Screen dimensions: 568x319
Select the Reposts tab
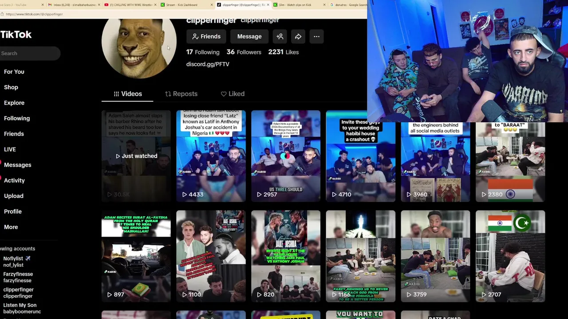181,94
